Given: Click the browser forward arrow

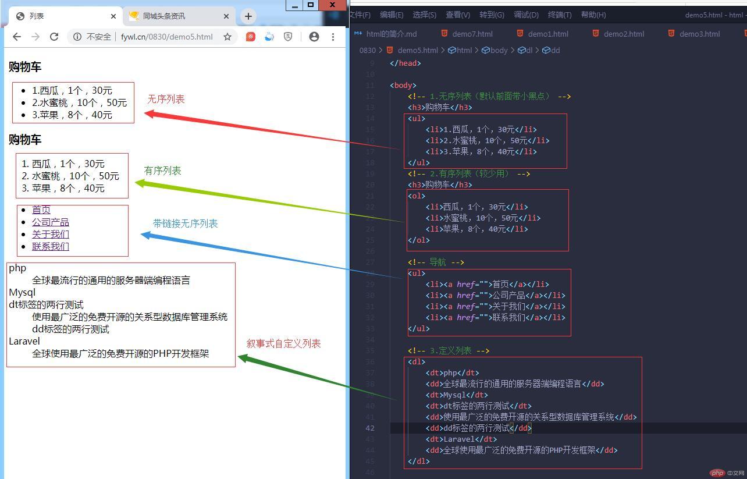Looking at the screenshot, I should point(35,37).
